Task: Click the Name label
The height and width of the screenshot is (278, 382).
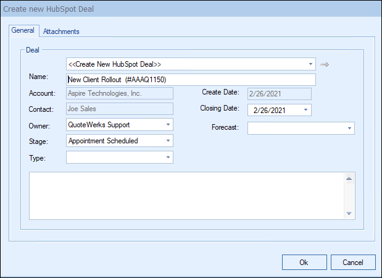Action: 38,77
